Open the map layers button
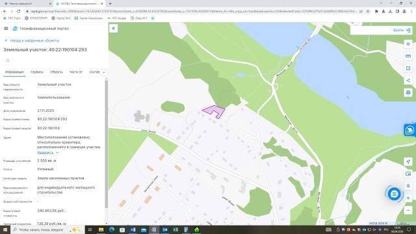This screenshot has height=234, width=416. (x=408, y=44)
